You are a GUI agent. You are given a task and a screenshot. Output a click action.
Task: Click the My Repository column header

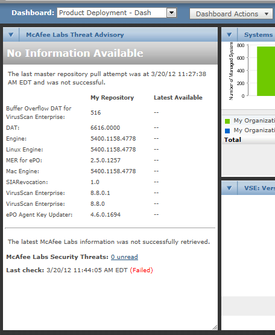pyautogui.click(x=112, y=97)
